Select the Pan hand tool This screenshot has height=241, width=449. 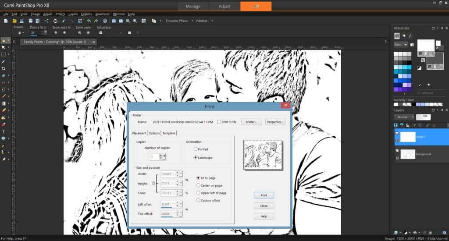click(4, 40)
